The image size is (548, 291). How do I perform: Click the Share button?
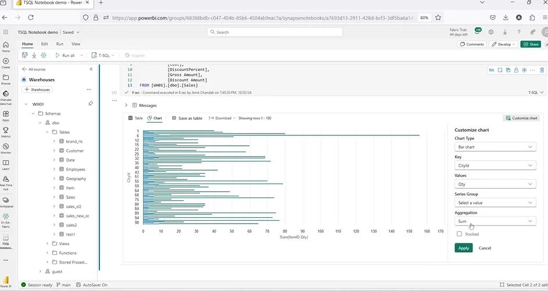coord(531,44)
